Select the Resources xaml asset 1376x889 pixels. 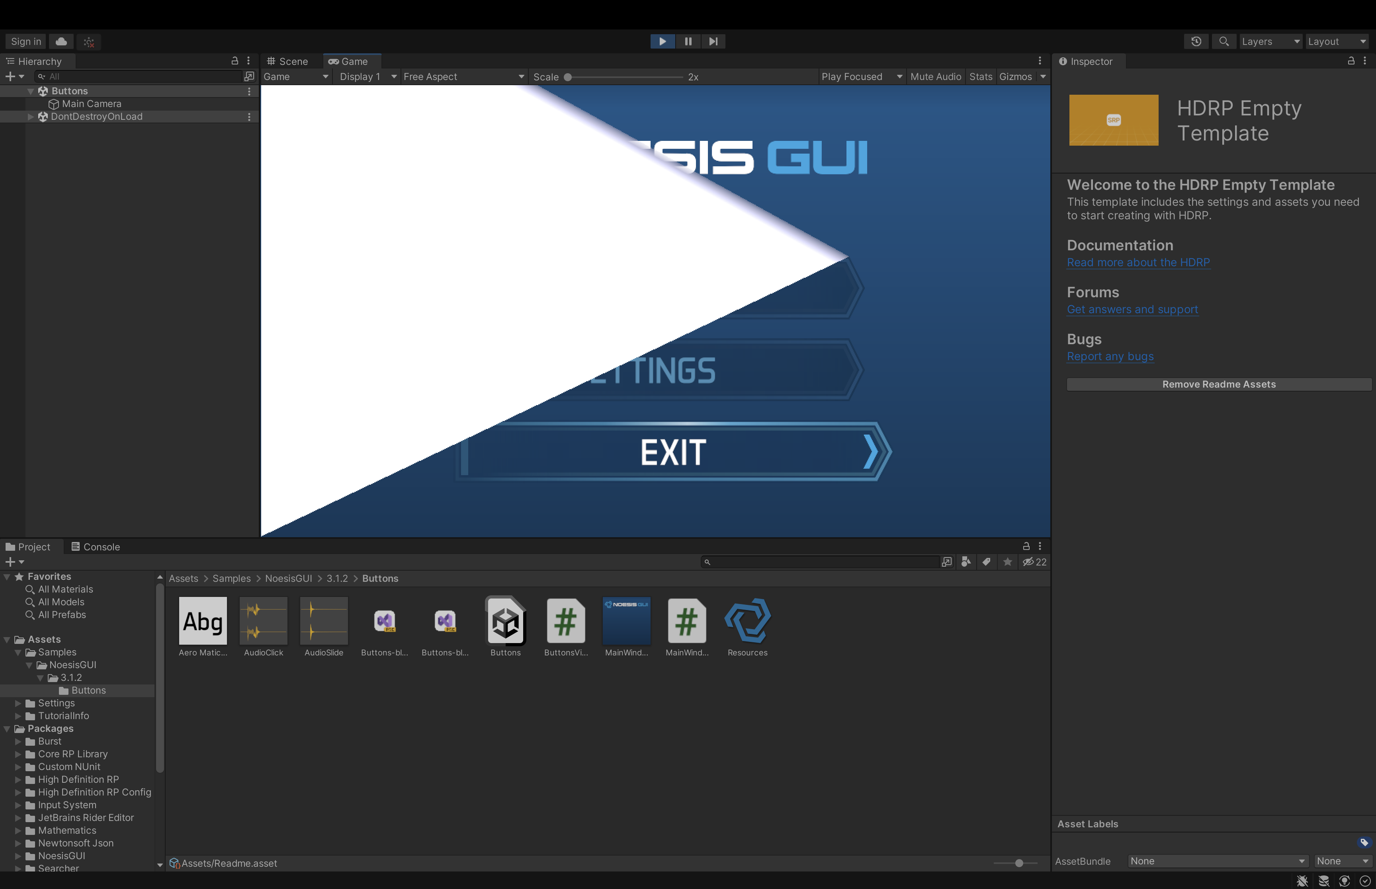pos(748,627)
